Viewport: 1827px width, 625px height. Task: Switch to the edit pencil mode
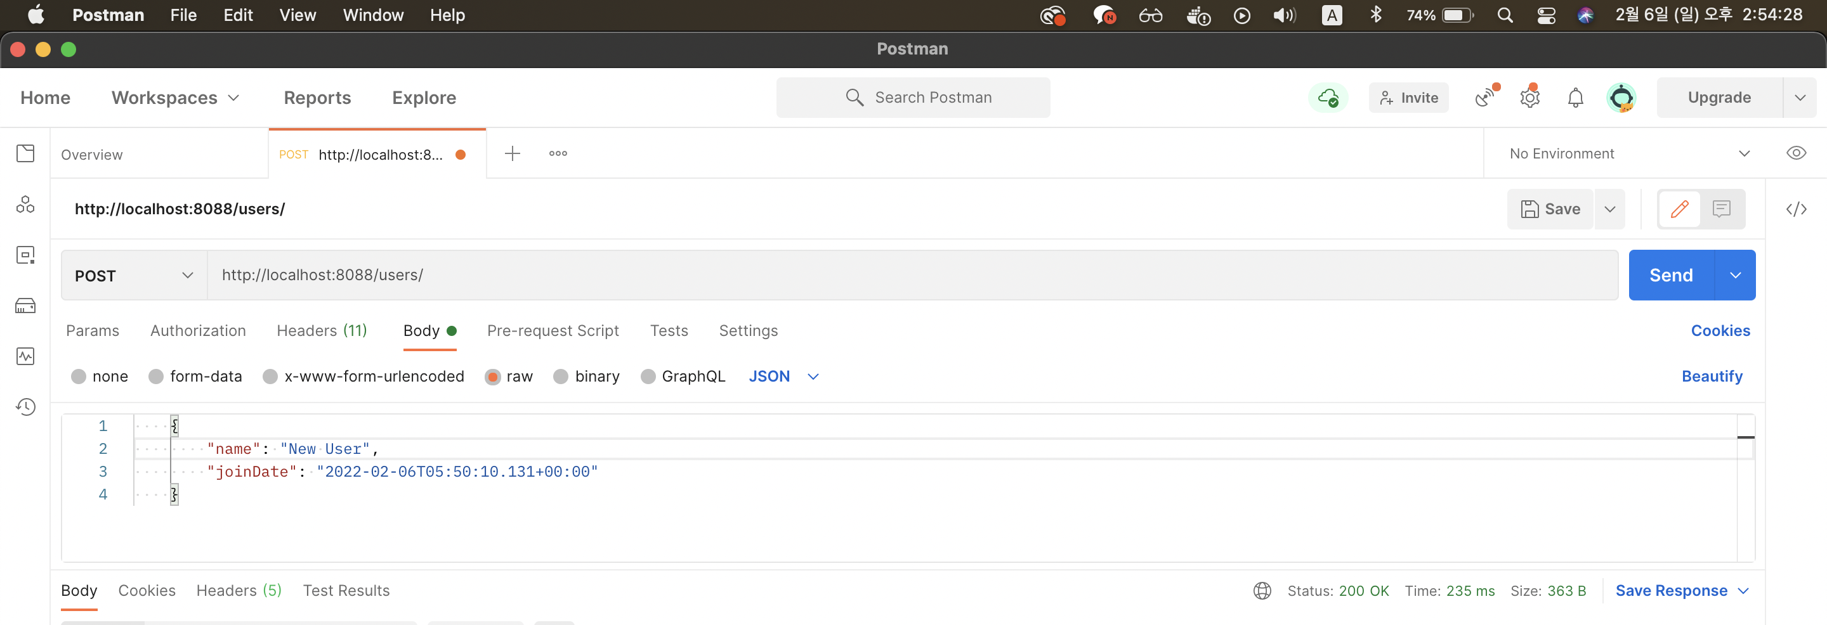coord(1679,209)
